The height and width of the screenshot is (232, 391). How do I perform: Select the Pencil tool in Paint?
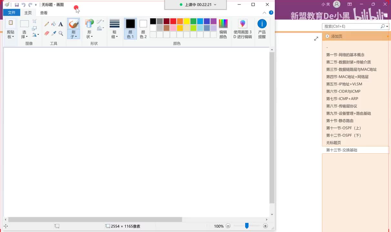[47, 24]
